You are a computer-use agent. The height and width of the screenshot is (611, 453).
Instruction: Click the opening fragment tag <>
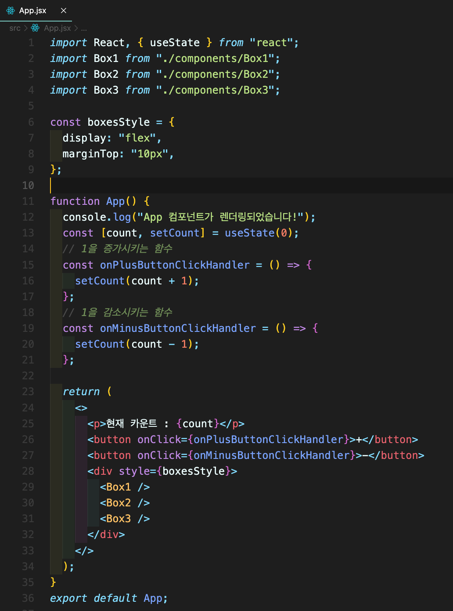point(81,408)
